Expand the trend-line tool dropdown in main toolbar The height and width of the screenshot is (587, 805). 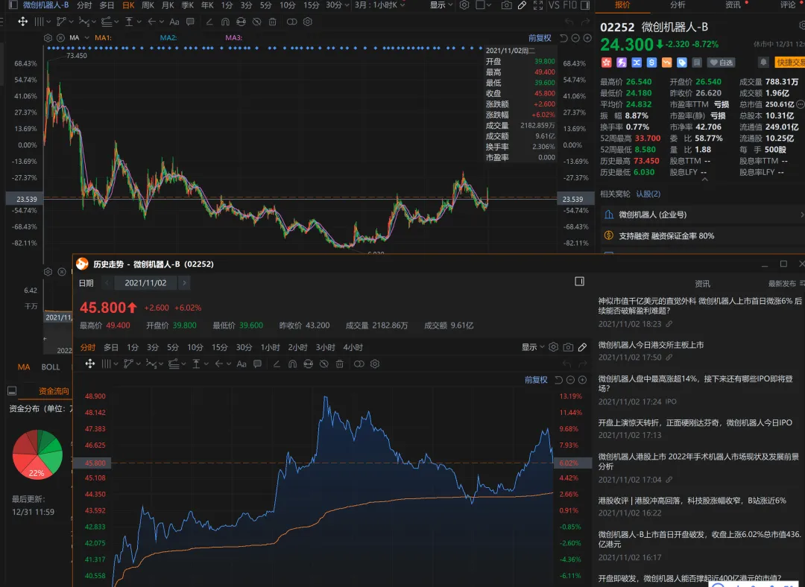pyautogui.click(x=70, y=22)
